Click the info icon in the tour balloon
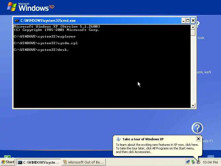 118,139
